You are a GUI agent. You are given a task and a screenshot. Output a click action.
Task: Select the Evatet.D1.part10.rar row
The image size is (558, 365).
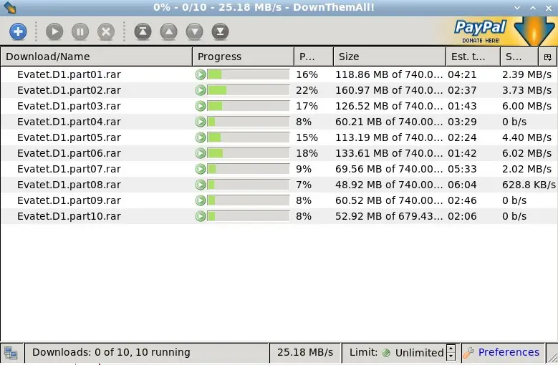[x=279, y=216]
